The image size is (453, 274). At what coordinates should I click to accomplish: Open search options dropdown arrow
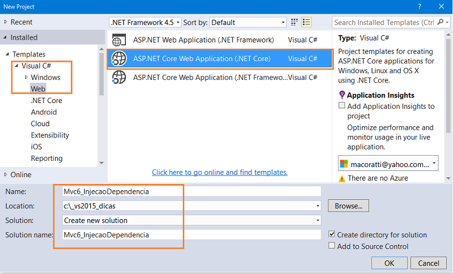pyautogui.click(x=447, y=22)
